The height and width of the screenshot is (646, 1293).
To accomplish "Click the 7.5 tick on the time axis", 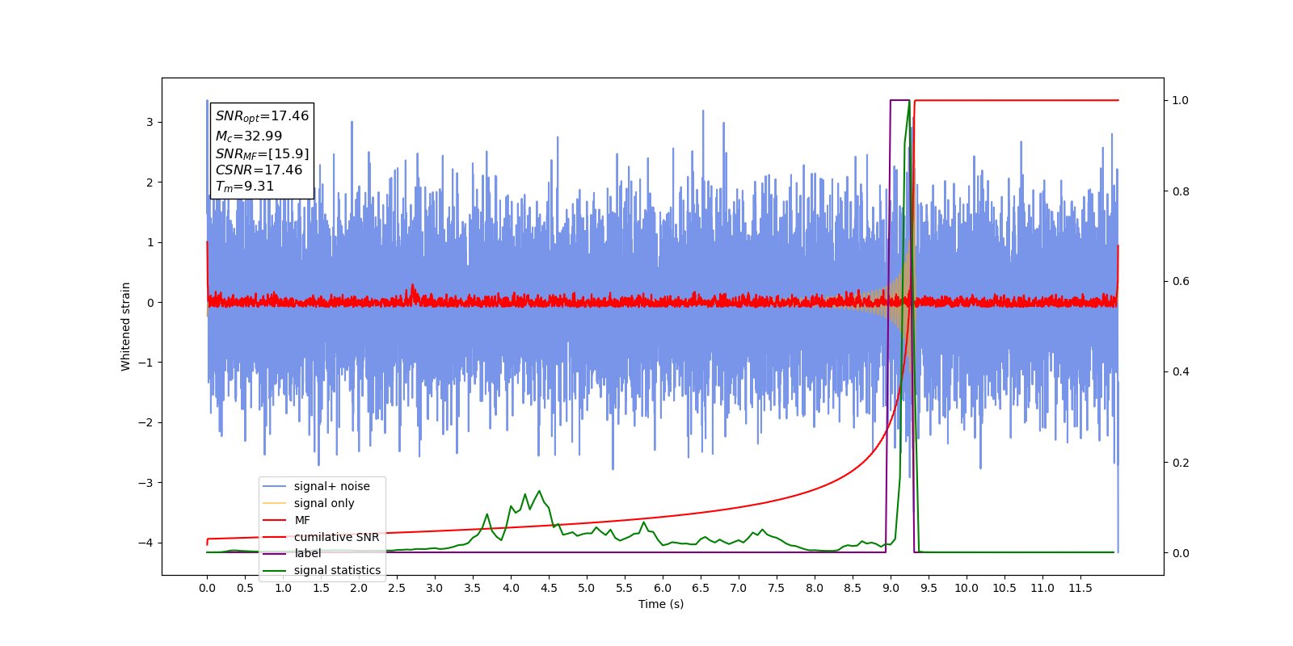I will click(x=777, y=588).
